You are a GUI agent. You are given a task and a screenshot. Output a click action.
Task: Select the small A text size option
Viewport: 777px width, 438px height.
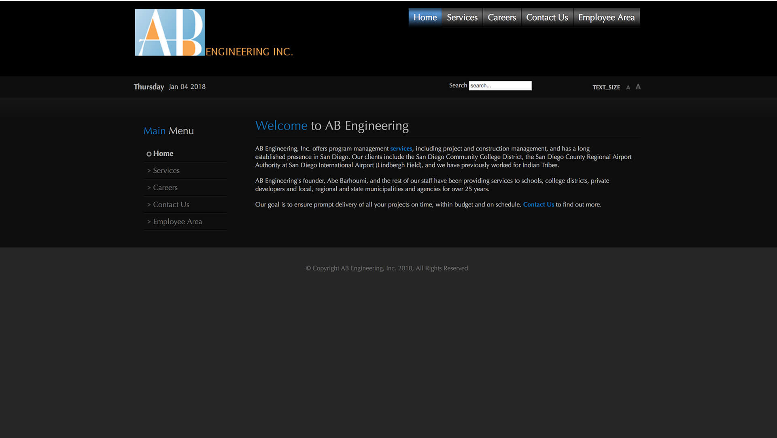click(628, 87)
